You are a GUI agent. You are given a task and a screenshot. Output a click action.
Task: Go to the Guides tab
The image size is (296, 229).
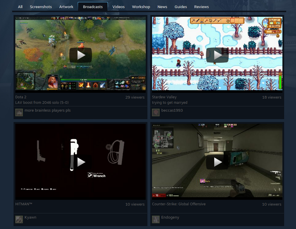[x=181, y=7]
